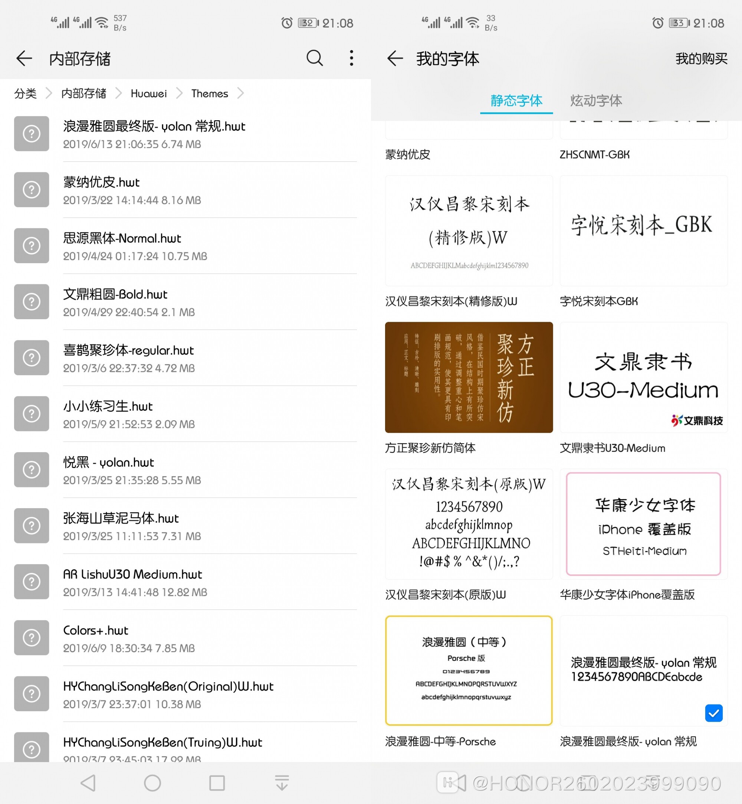Select the 汉仪昌黎宋刻本(精修版)W font preview
742x804 pixels.
pos(469,231)
